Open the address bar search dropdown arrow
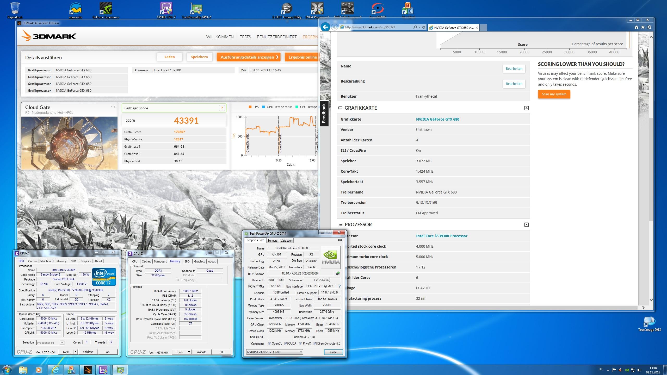The height and width of the screenshot is (375, 667). coord(419,27)
